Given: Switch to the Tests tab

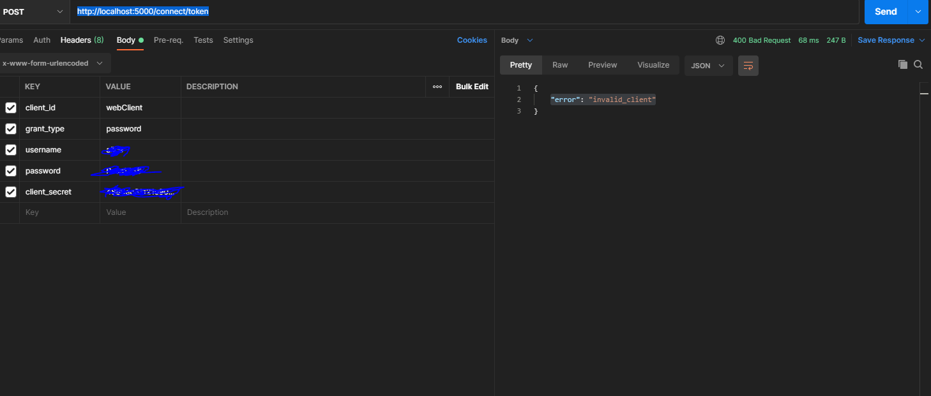Looking at the screenshot, I should [203, 40].
